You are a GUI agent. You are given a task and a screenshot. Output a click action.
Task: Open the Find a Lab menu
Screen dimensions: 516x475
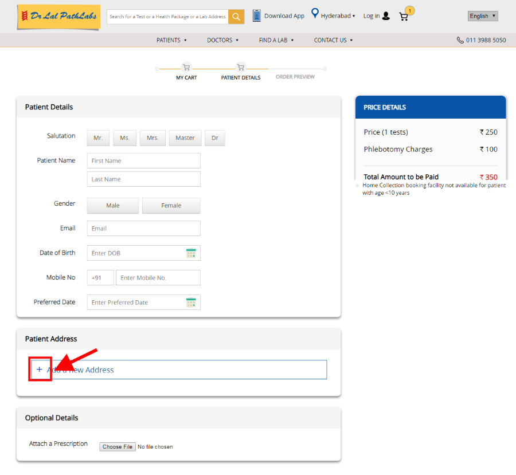tap(276, 40)
